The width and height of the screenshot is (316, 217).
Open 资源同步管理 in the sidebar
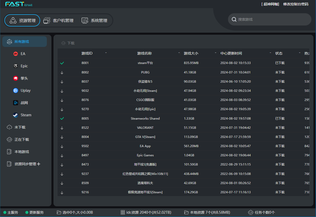point(25,164)
